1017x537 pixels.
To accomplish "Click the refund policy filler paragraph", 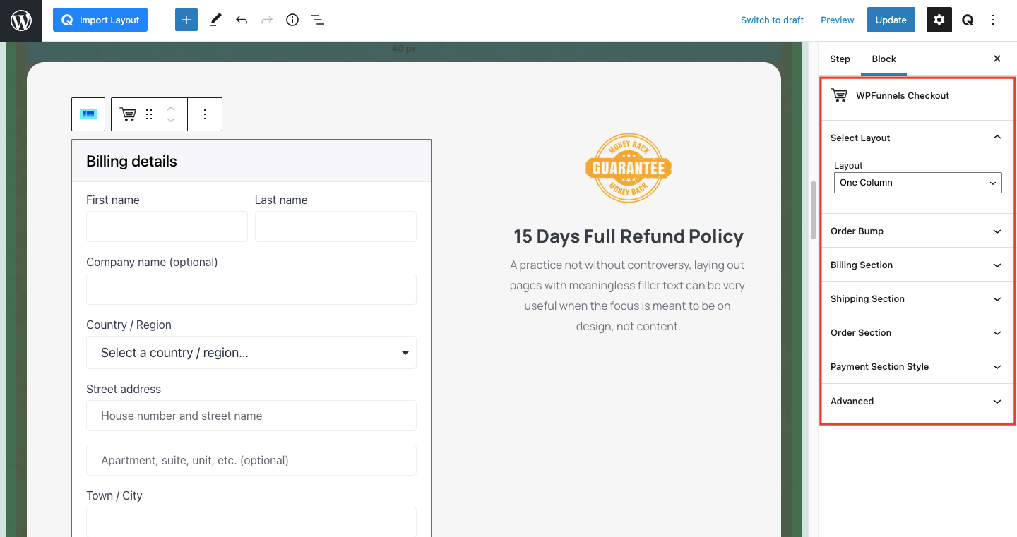I will (628, 296).
